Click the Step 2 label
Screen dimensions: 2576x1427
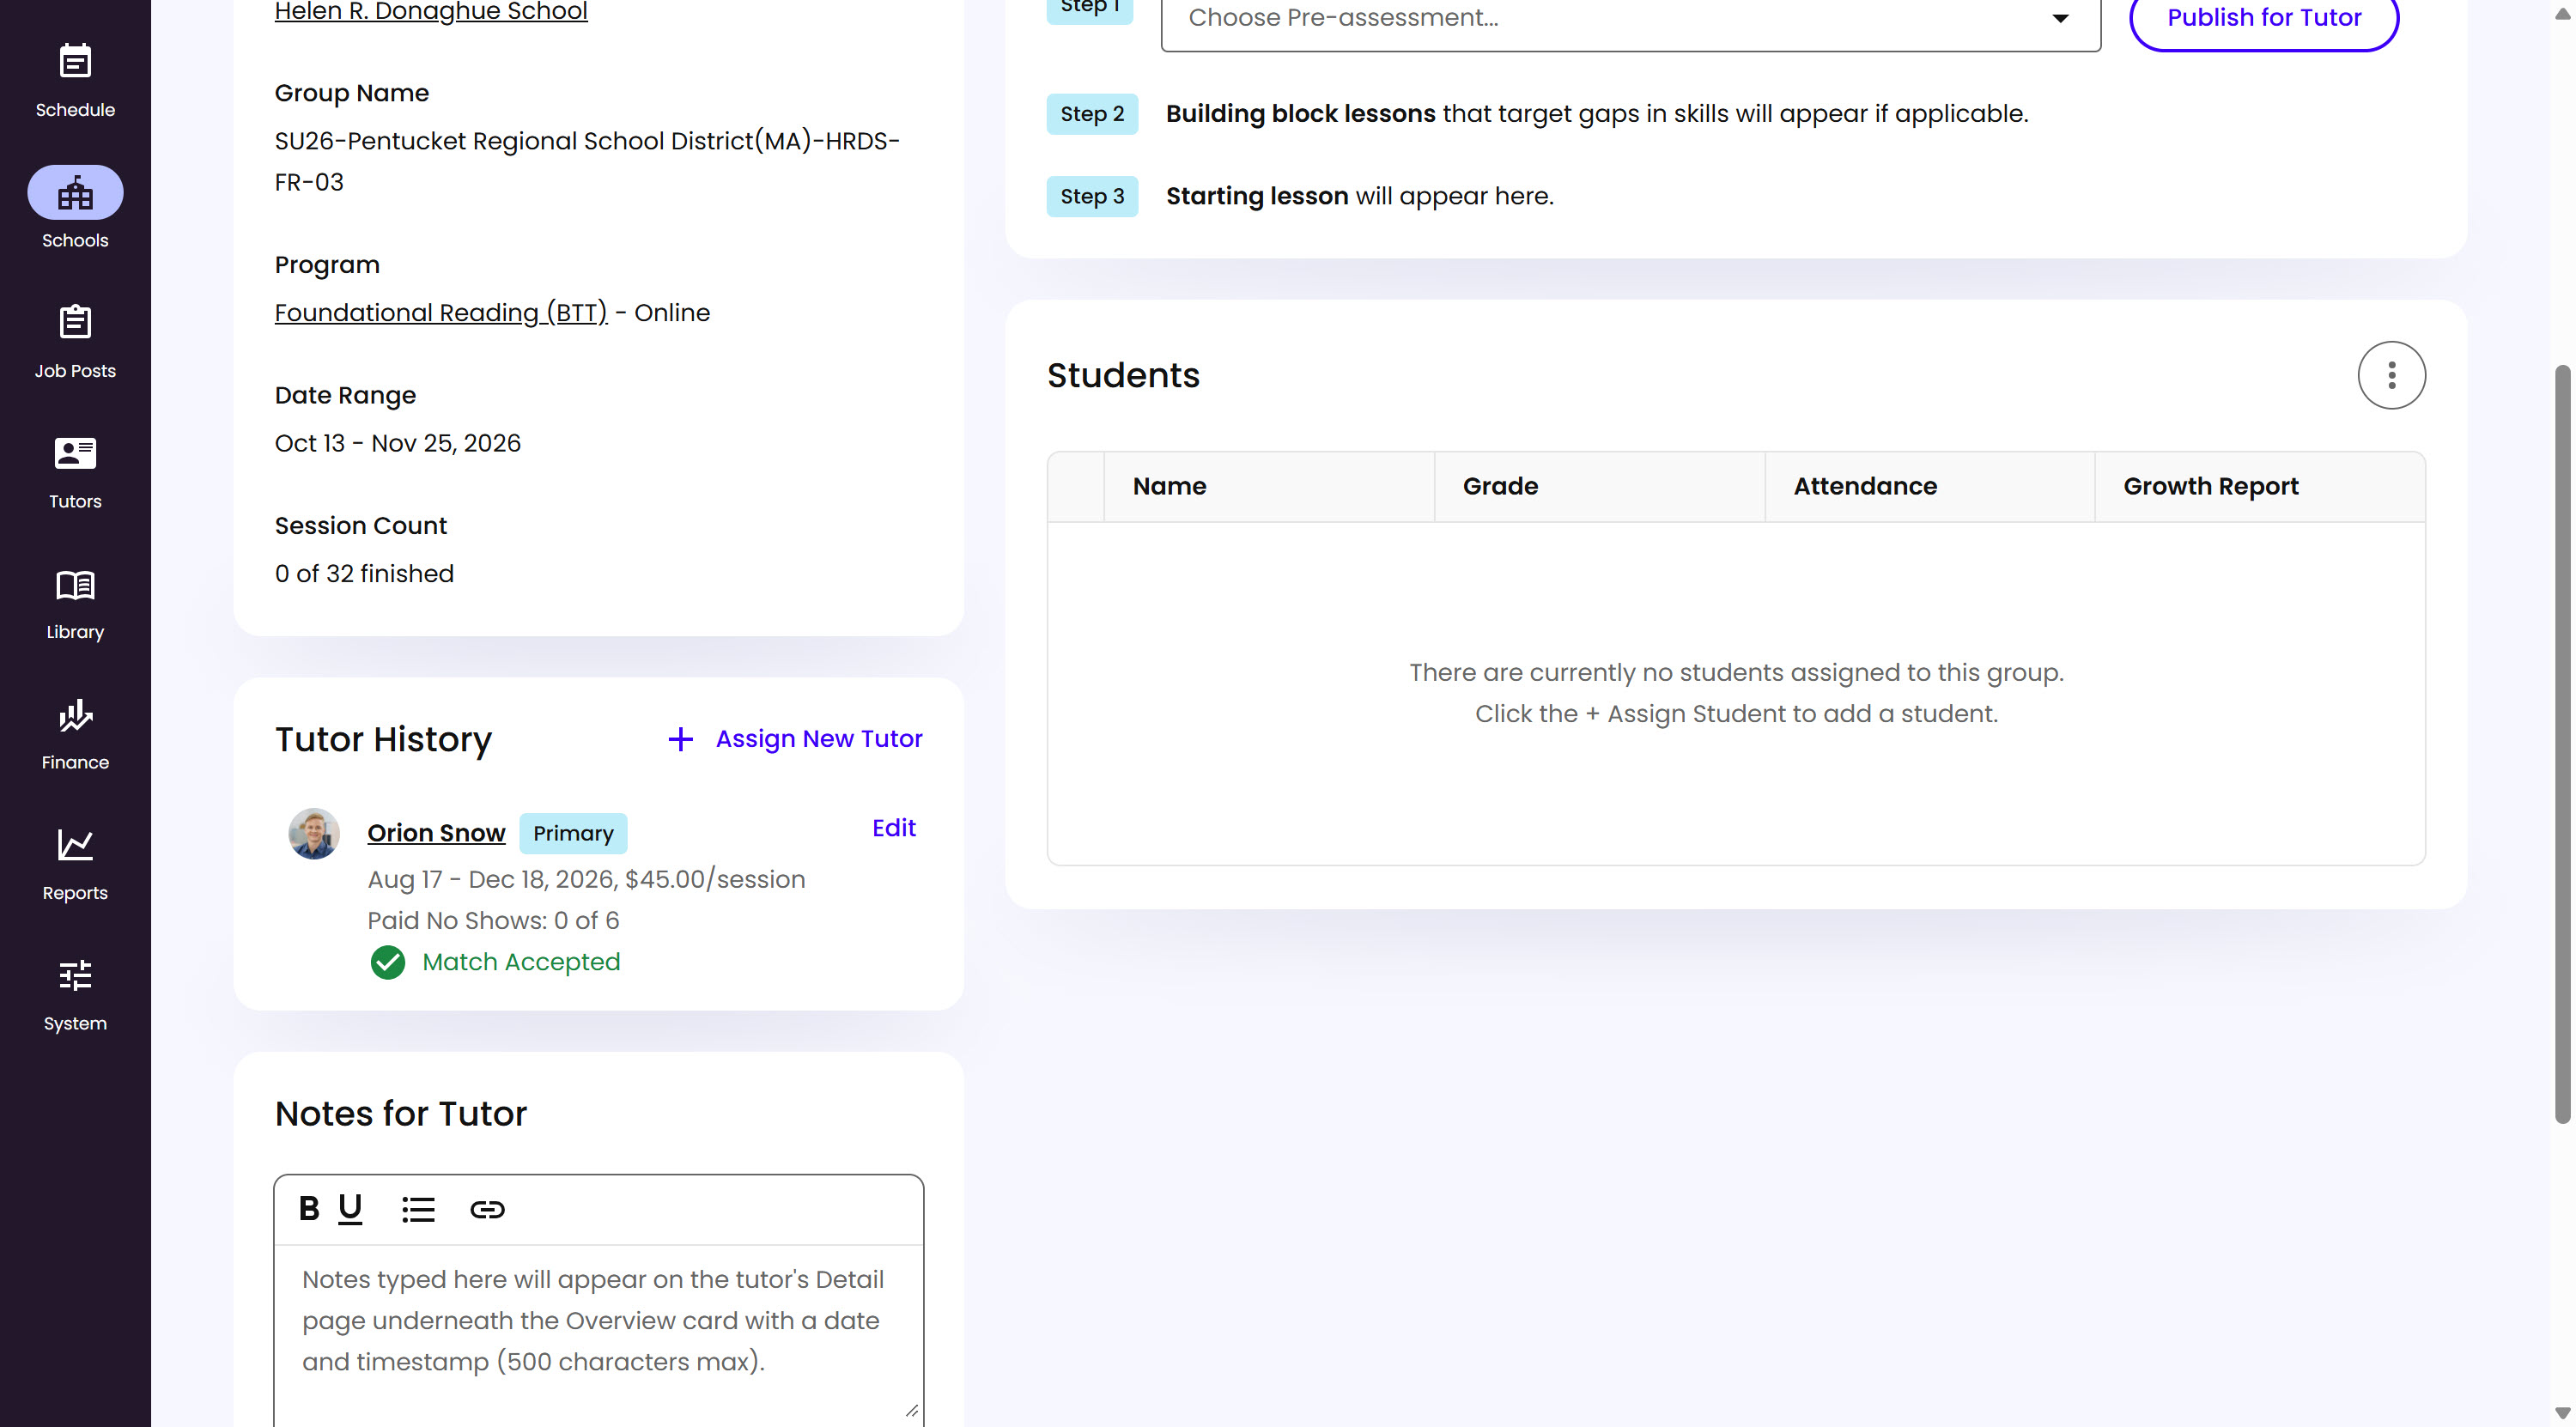pyautogui.click(x=1092, y=114)
